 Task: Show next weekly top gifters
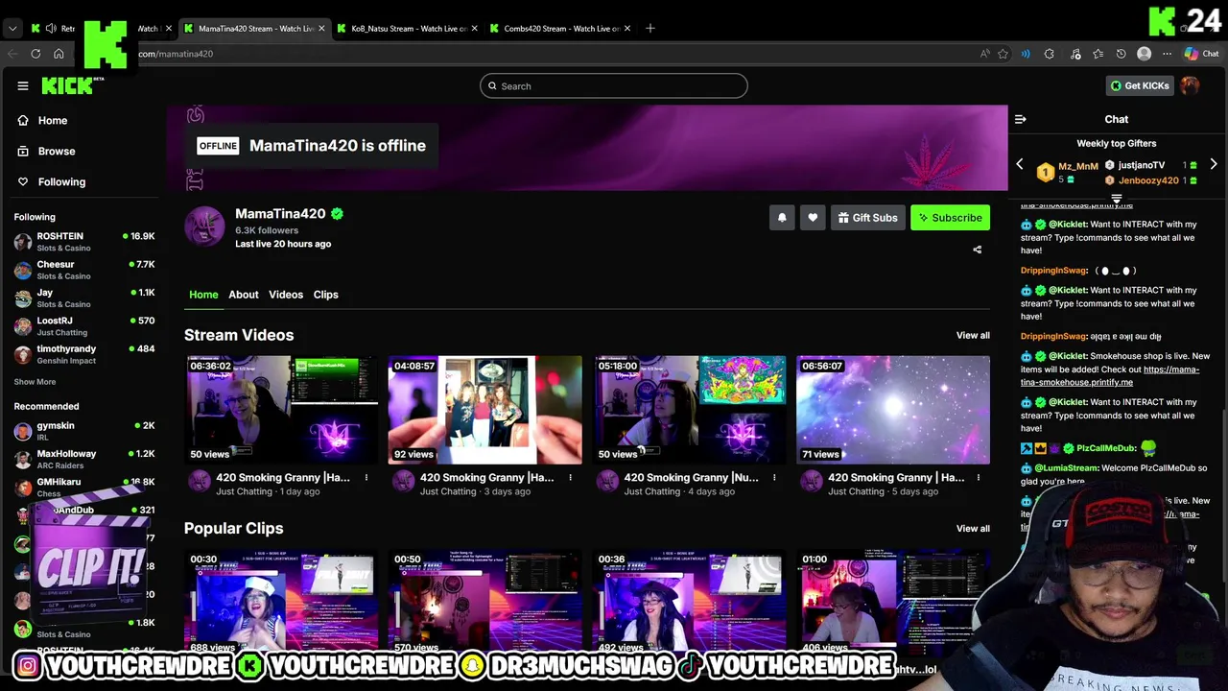tap(1214, 164)
